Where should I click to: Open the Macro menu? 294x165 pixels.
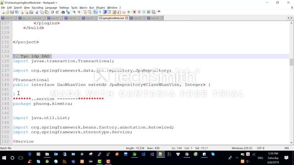84,8
